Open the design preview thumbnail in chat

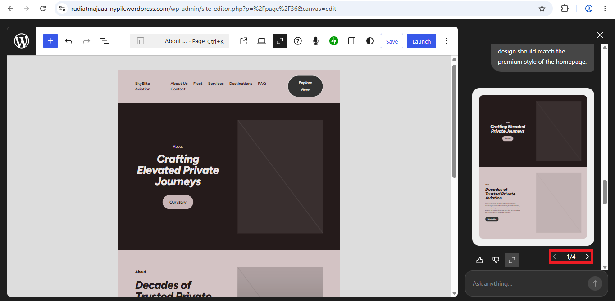(533, 167)
